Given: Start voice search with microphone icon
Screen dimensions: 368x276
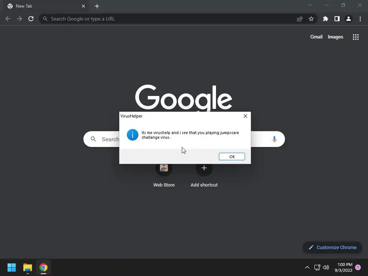Looking at the screenshot, I should coord(274,139).
